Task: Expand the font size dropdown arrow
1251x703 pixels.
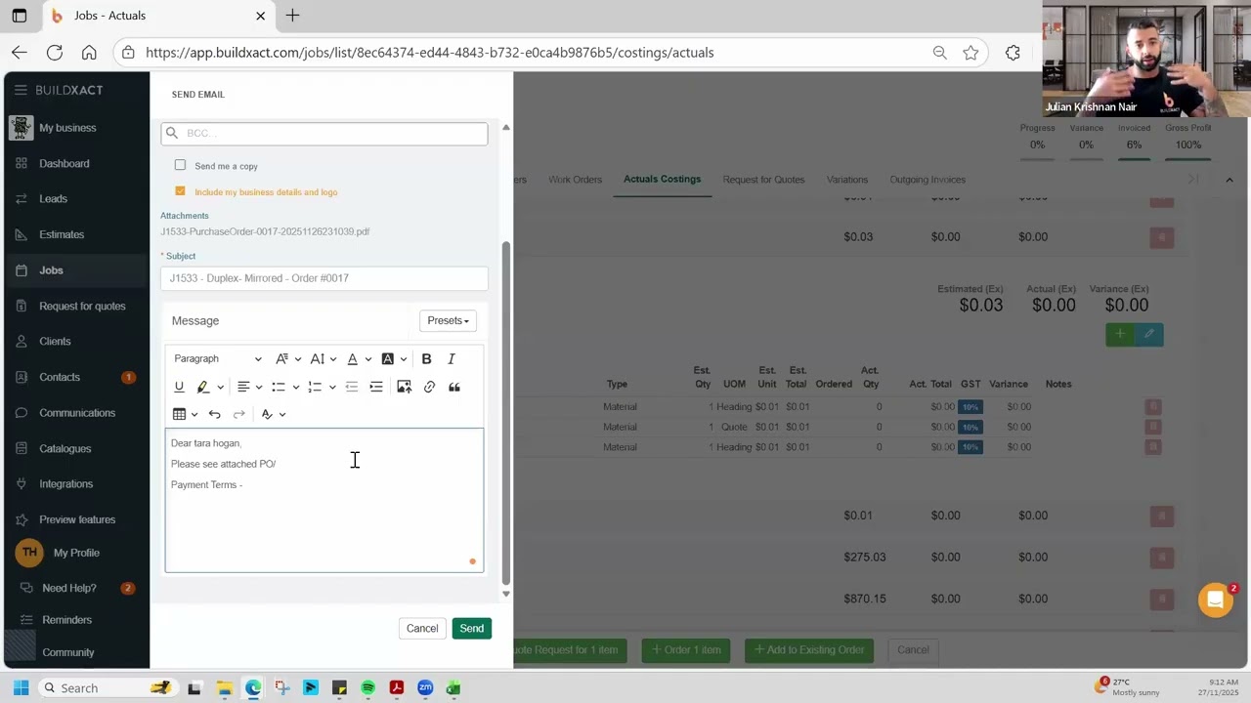Action: [332, 359]
